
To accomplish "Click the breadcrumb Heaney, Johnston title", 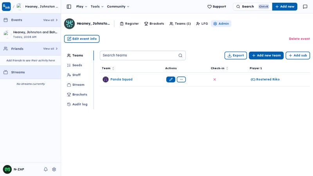I will click(41, 7).
